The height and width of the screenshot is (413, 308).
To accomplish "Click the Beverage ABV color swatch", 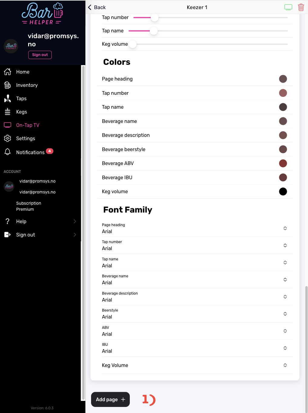I will (283, 164).
